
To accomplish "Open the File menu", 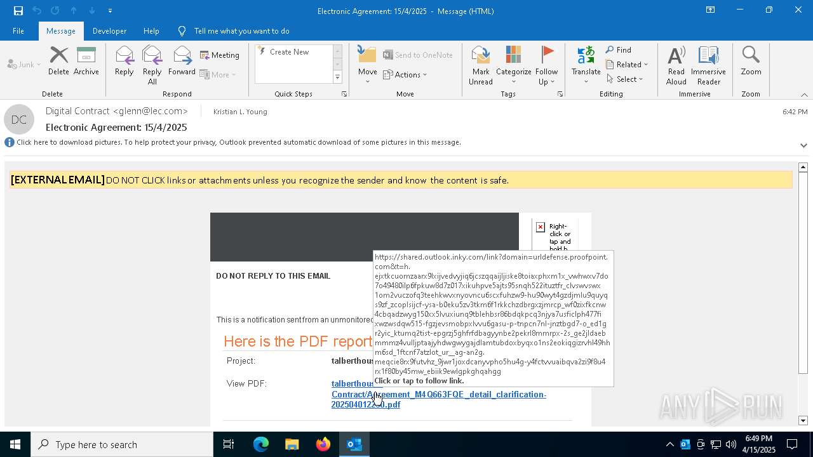I will coord(18,30).
